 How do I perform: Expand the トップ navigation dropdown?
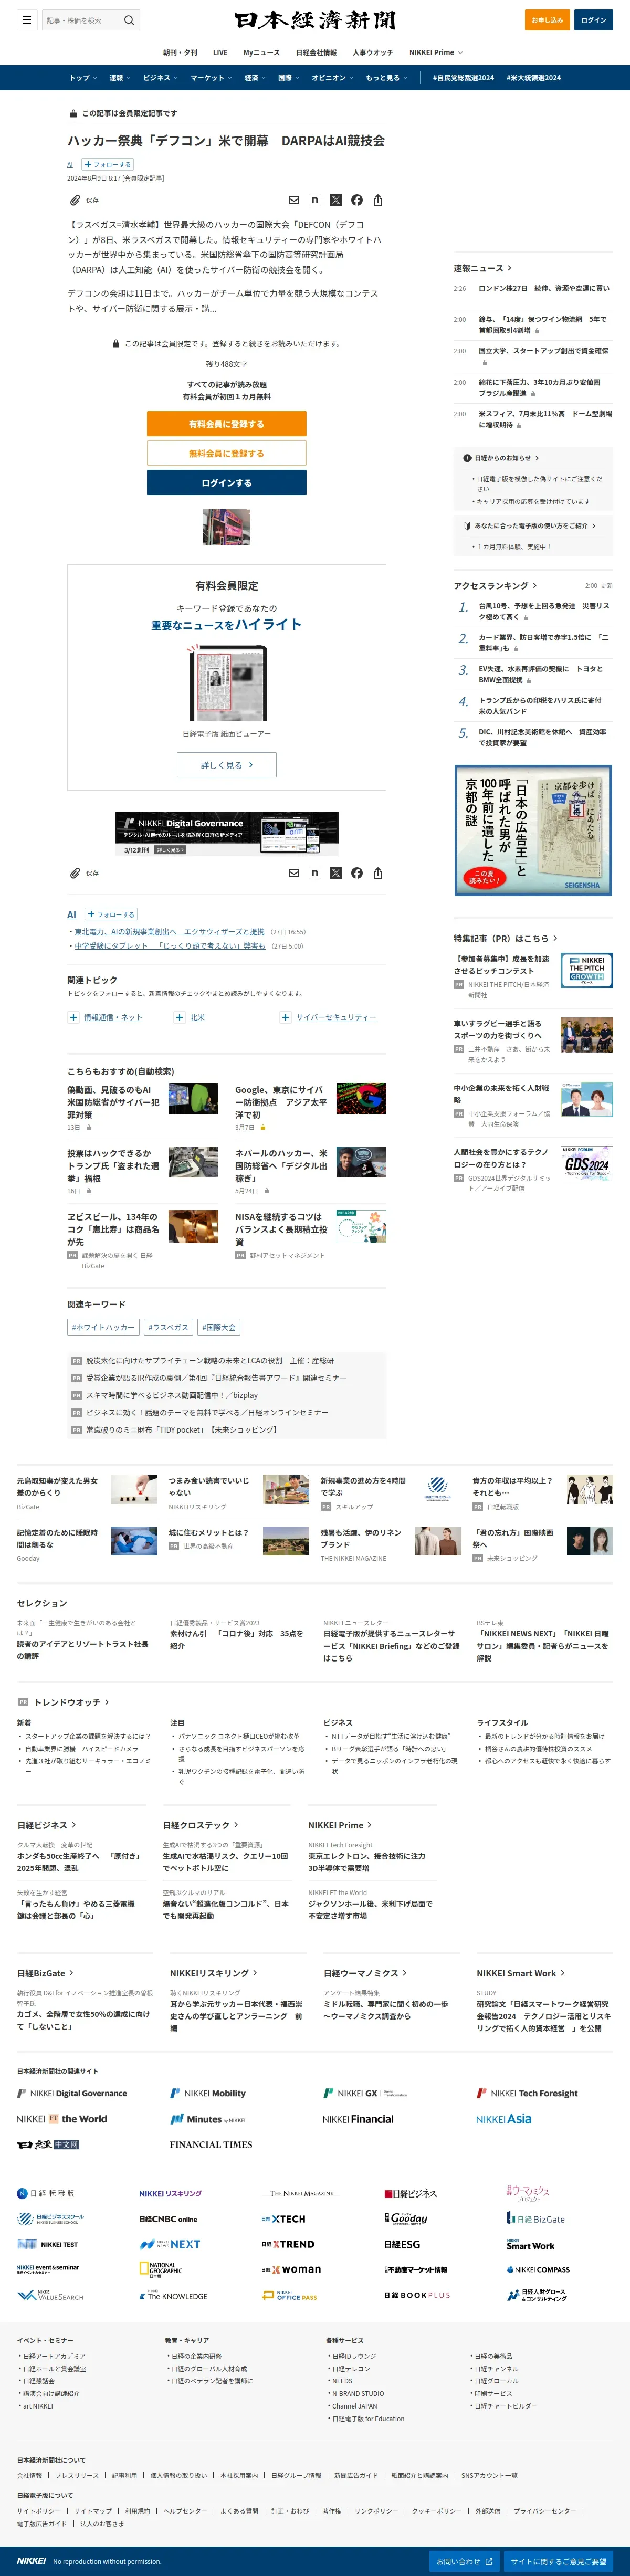[83, 78]
